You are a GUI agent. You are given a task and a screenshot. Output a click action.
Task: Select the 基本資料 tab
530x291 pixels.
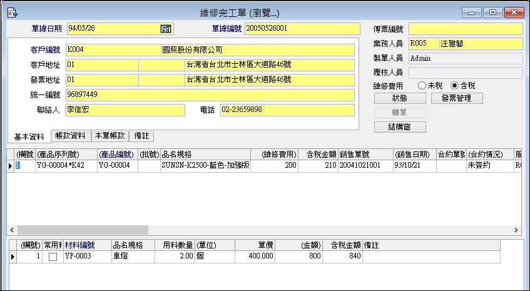pyautogui.click(x=29, y=136)
